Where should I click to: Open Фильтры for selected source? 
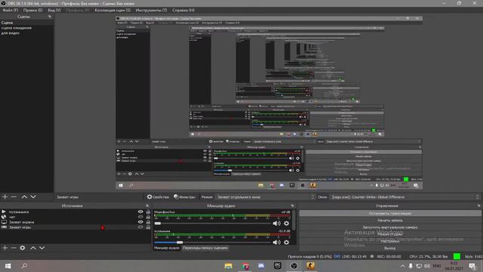coord(184,196)
